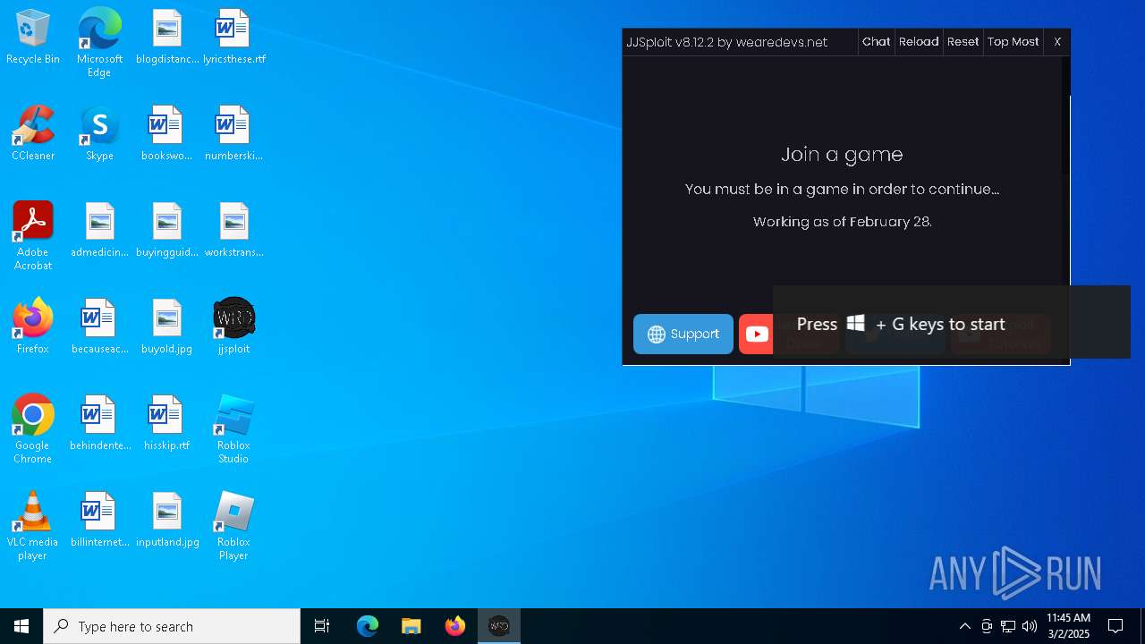Screen dimensions: 1145x644
Task: Select the Microsoft Edge desktop shortcut
Action: pos(99,43)
